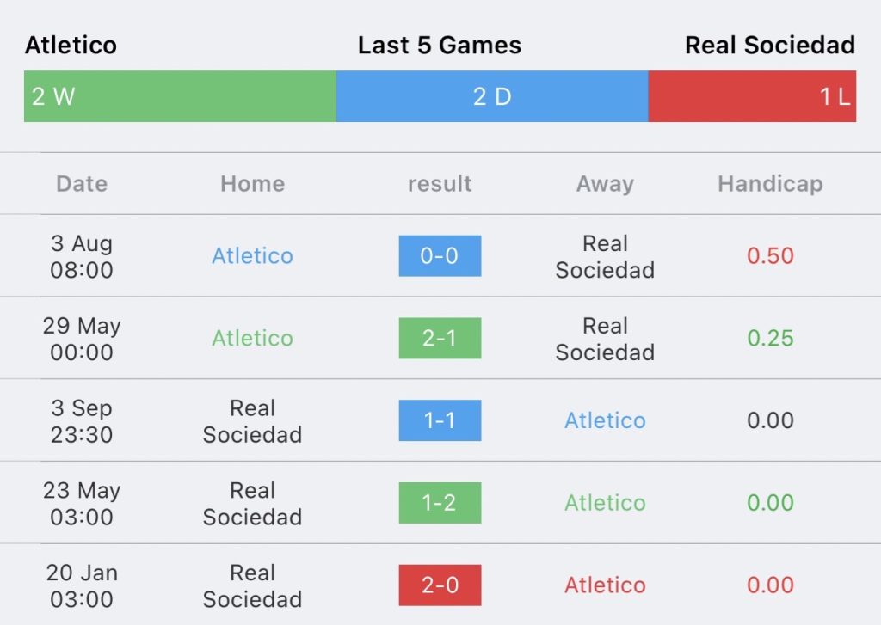Open the 1-1 result badge for 3 Sep
881x625 pixels.
click(440, 420)
